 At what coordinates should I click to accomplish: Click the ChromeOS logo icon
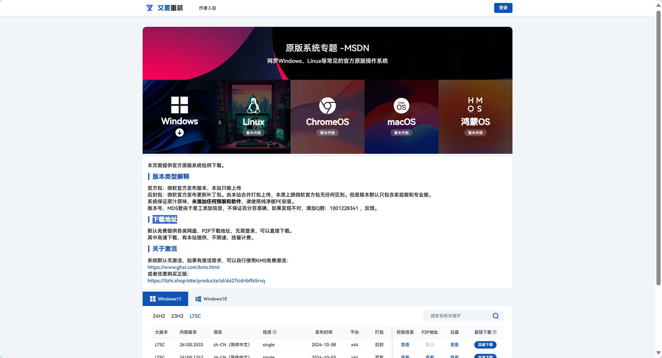click(x=327, y=105)
